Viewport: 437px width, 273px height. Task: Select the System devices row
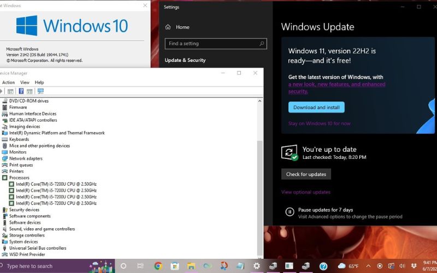click(23, 242)
